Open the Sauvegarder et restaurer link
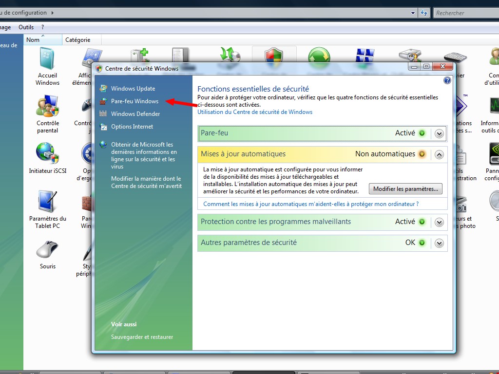The width and height of the screenshot is (499, 374). click(142, 337)
